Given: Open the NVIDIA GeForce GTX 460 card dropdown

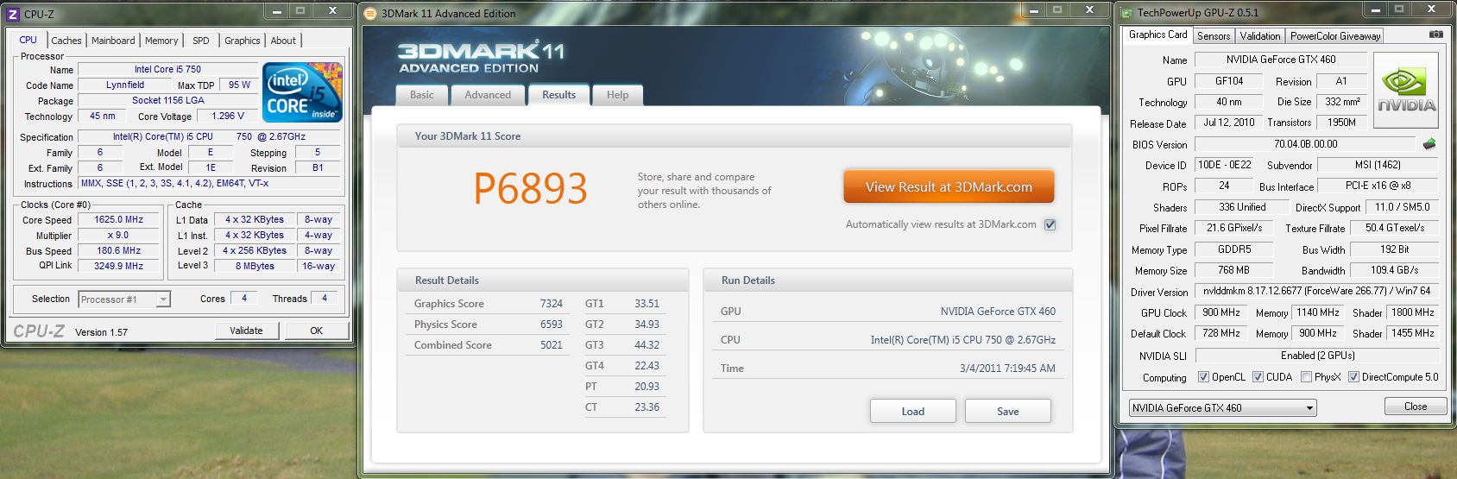Looking at the screenshot, I should (1222, 408).
